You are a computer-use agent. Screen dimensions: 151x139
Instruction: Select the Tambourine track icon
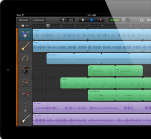click(25, 59)
